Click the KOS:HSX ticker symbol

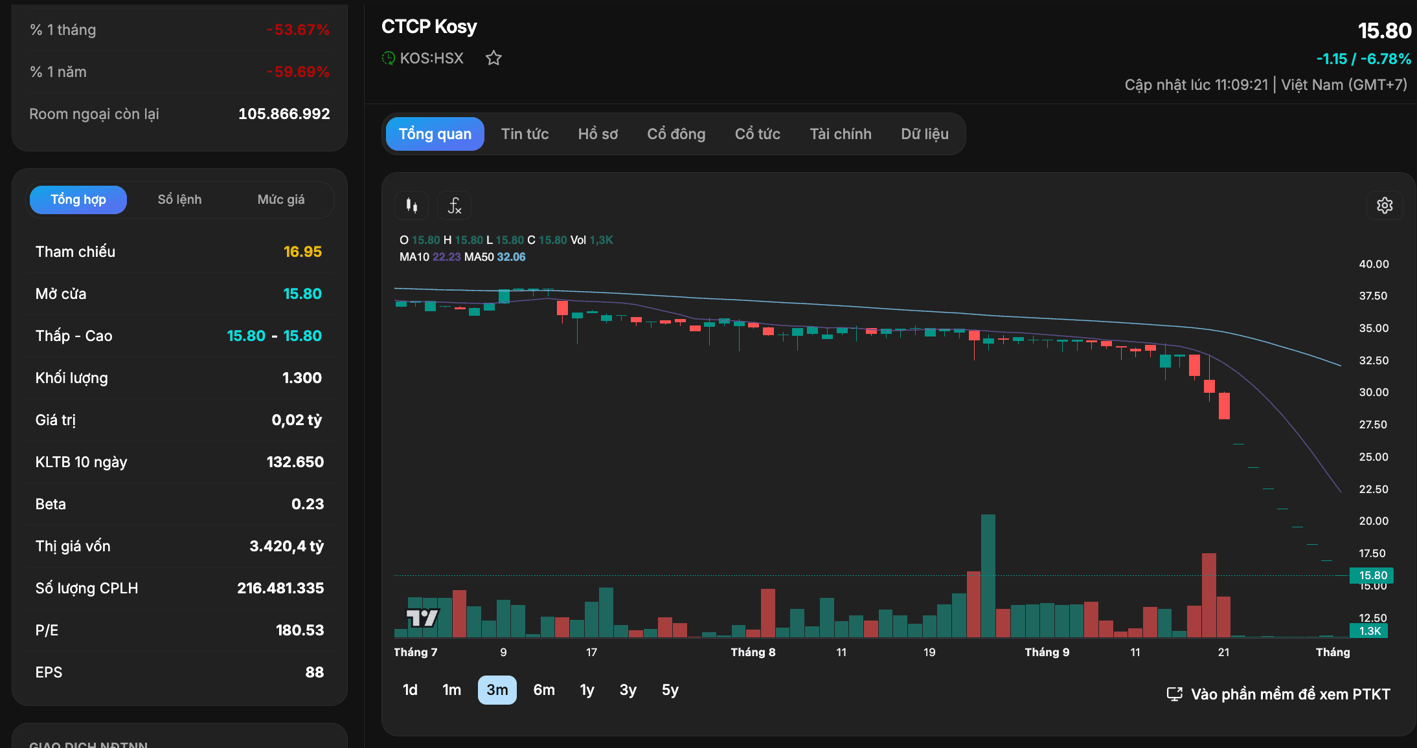[x=432, y=58]
